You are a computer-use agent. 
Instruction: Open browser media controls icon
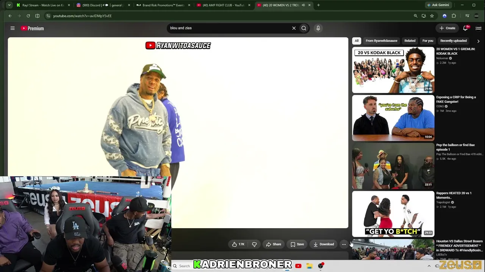pos(467,16)
